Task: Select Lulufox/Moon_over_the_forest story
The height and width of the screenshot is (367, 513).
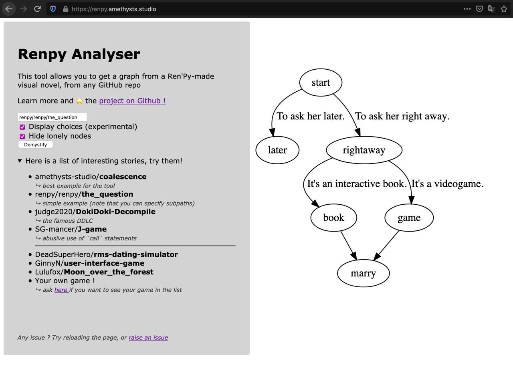Action: click(x=94, y=272)
